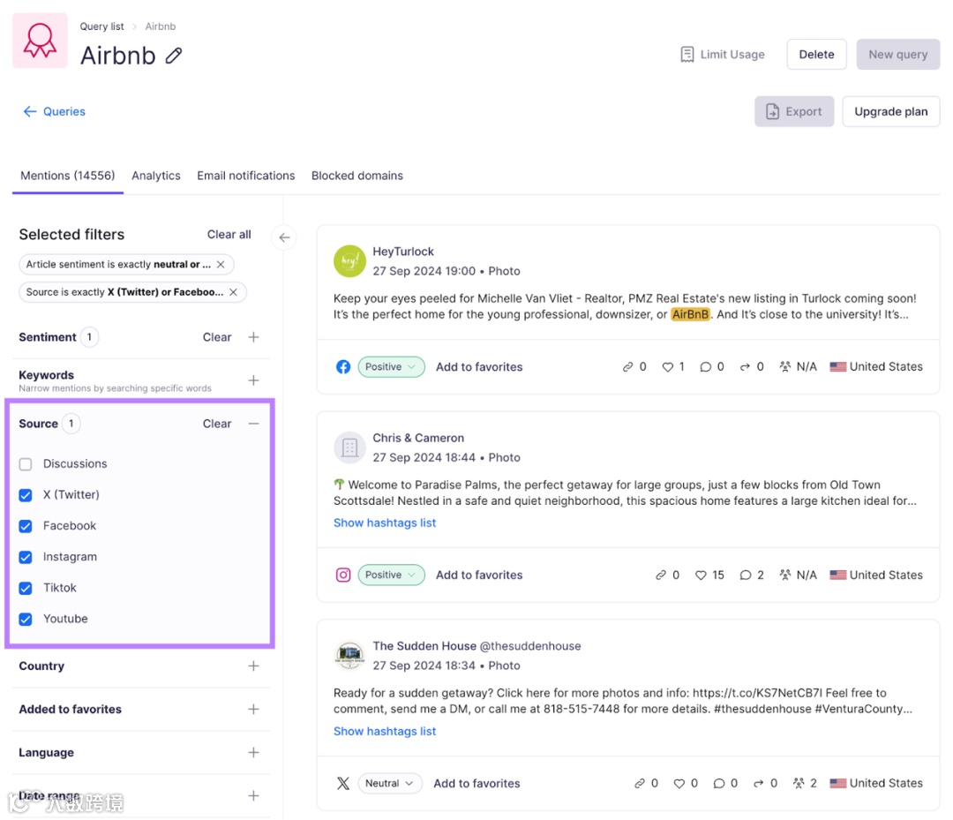Screen dimensions: 953x820
Task: Uncheck the Youtube source checkbox
Action: 26,620
